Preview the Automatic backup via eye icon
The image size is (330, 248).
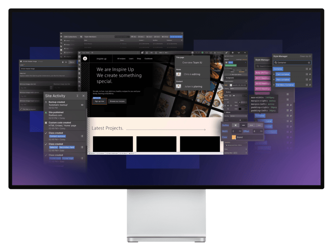tap(82, 105)
